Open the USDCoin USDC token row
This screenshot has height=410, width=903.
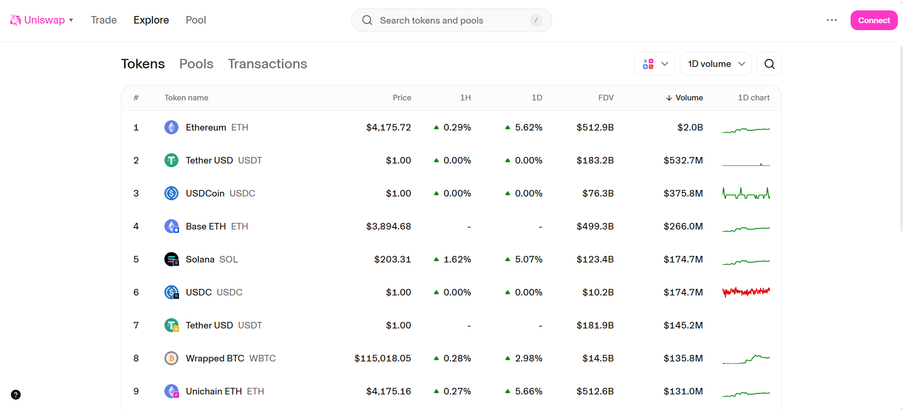pos(451,193)
